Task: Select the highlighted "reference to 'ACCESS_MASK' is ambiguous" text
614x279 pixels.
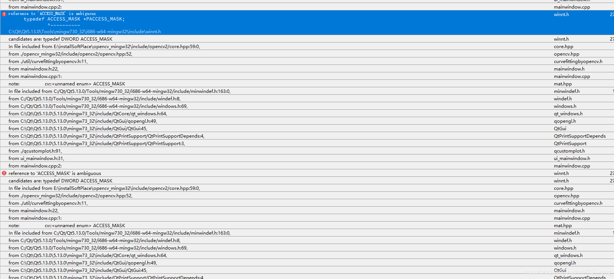Action: coord(52,13)
